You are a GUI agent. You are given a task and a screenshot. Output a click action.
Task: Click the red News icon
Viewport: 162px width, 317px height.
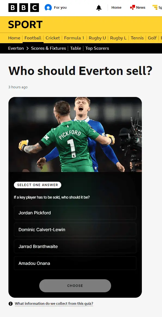(132, 8)
